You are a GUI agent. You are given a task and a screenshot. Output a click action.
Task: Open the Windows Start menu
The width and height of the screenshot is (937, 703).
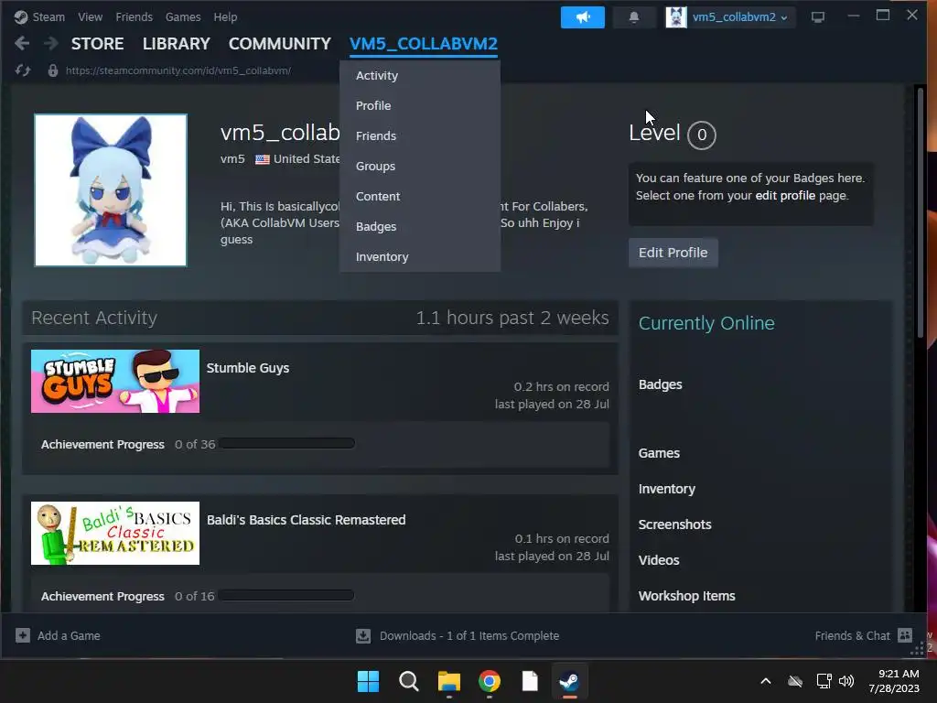368,681
